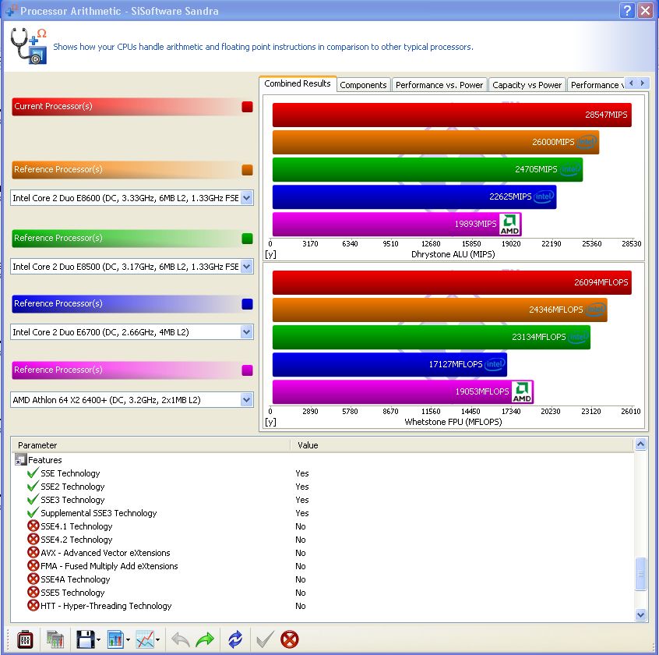The image size is (659, 655).
Task: Click the Parameter column header
Action: [150, 445]
